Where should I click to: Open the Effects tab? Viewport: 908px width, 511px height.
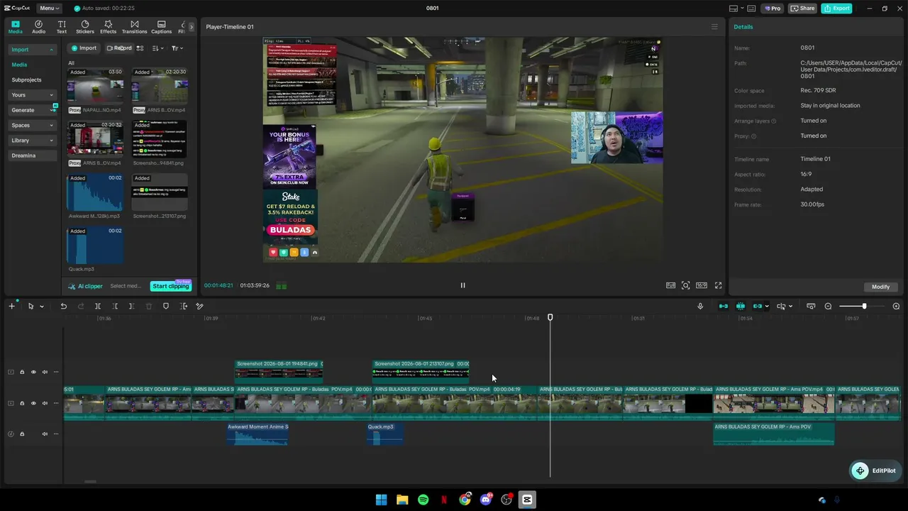coord(108,27)
